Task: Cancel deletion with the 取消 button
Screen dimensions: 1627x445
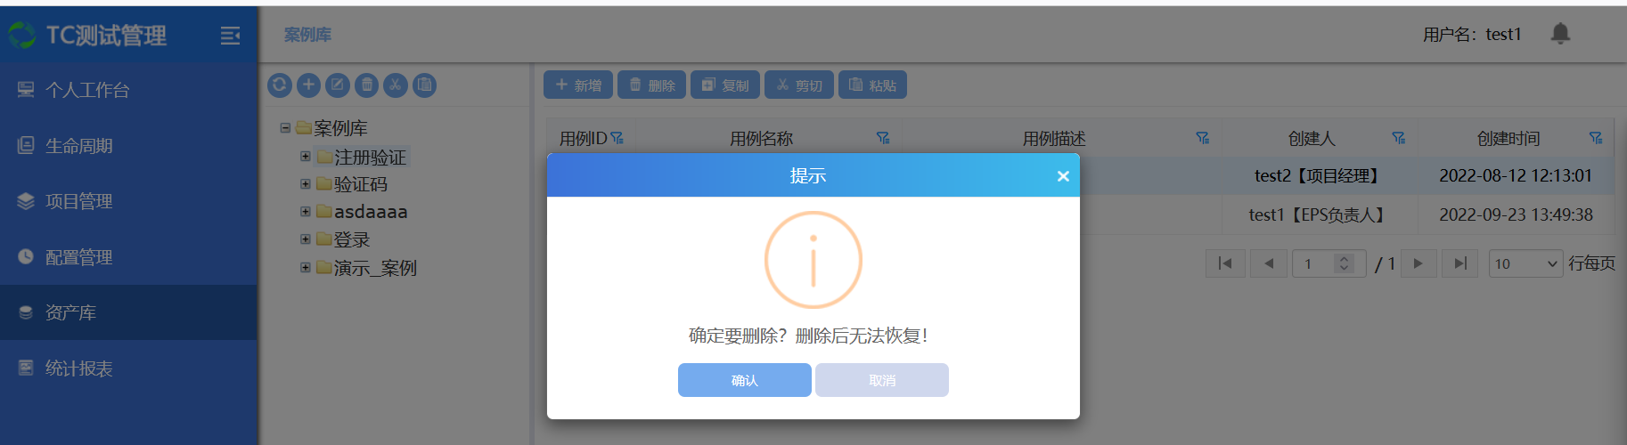Action: tap(881, 380)
